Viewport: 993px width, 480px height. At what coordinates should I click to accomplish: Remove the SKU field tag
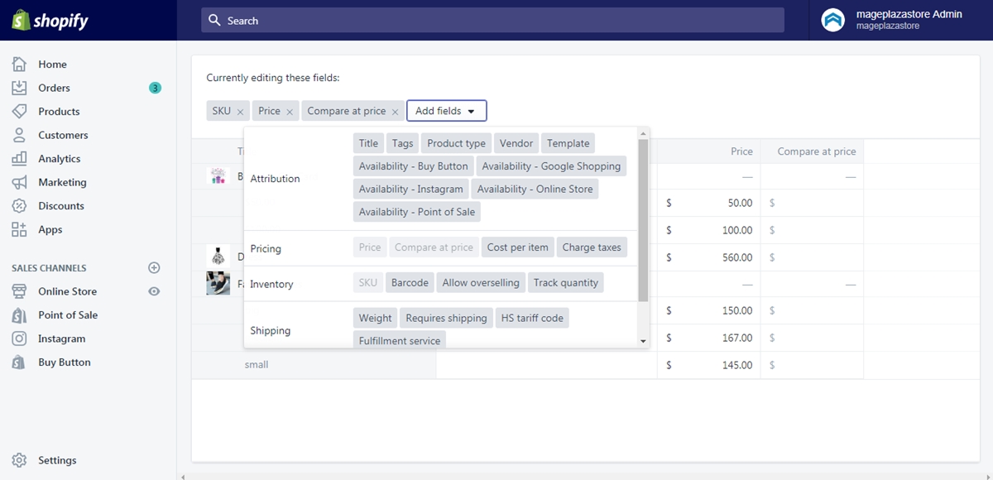point(240,112)
